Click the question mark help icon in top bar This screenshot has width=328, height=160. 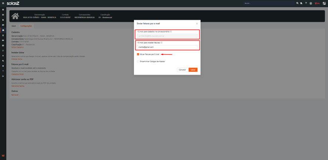[306, 3]
